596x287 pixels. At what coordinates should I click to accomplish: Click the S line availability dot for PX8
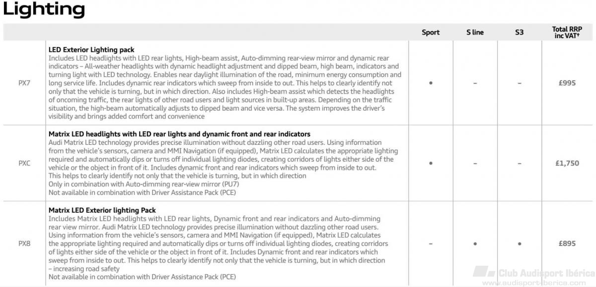click(x=475, y=243)
